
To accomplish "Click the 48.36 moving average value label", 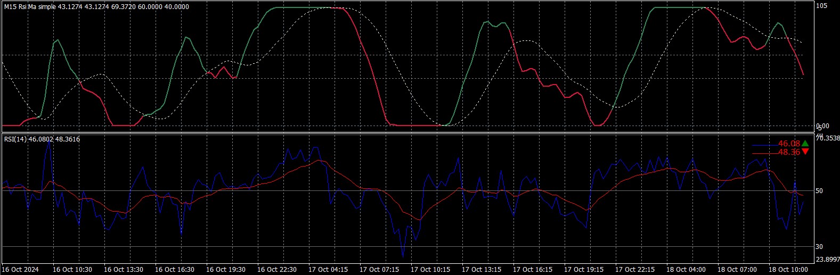I will coord(789,152).
